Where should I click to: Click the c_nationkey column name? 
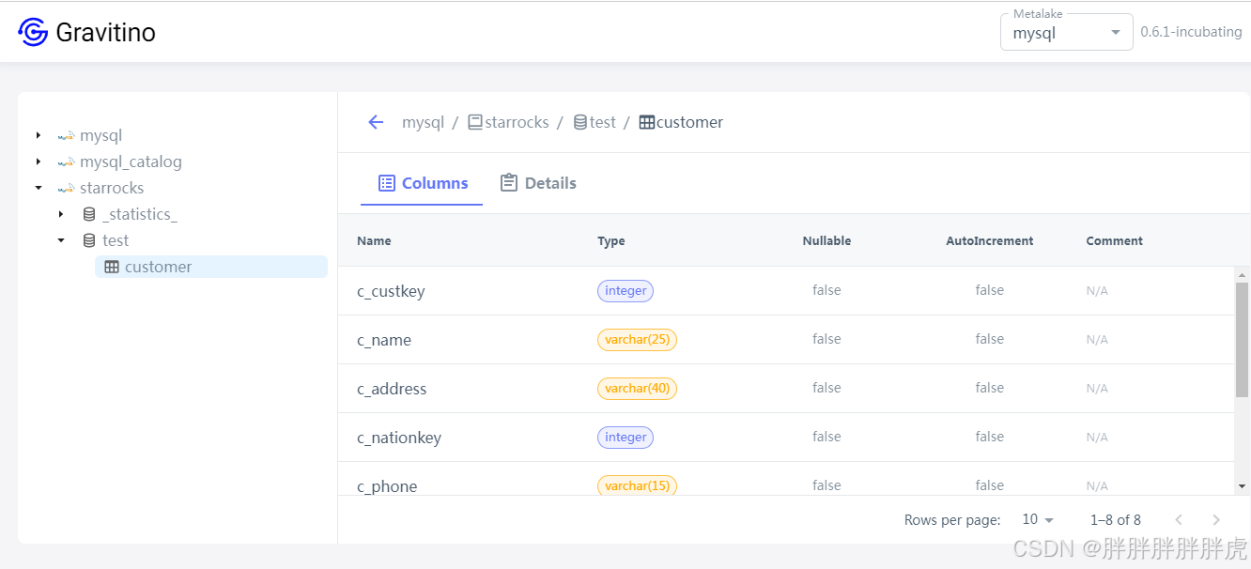tap(399, 438)
